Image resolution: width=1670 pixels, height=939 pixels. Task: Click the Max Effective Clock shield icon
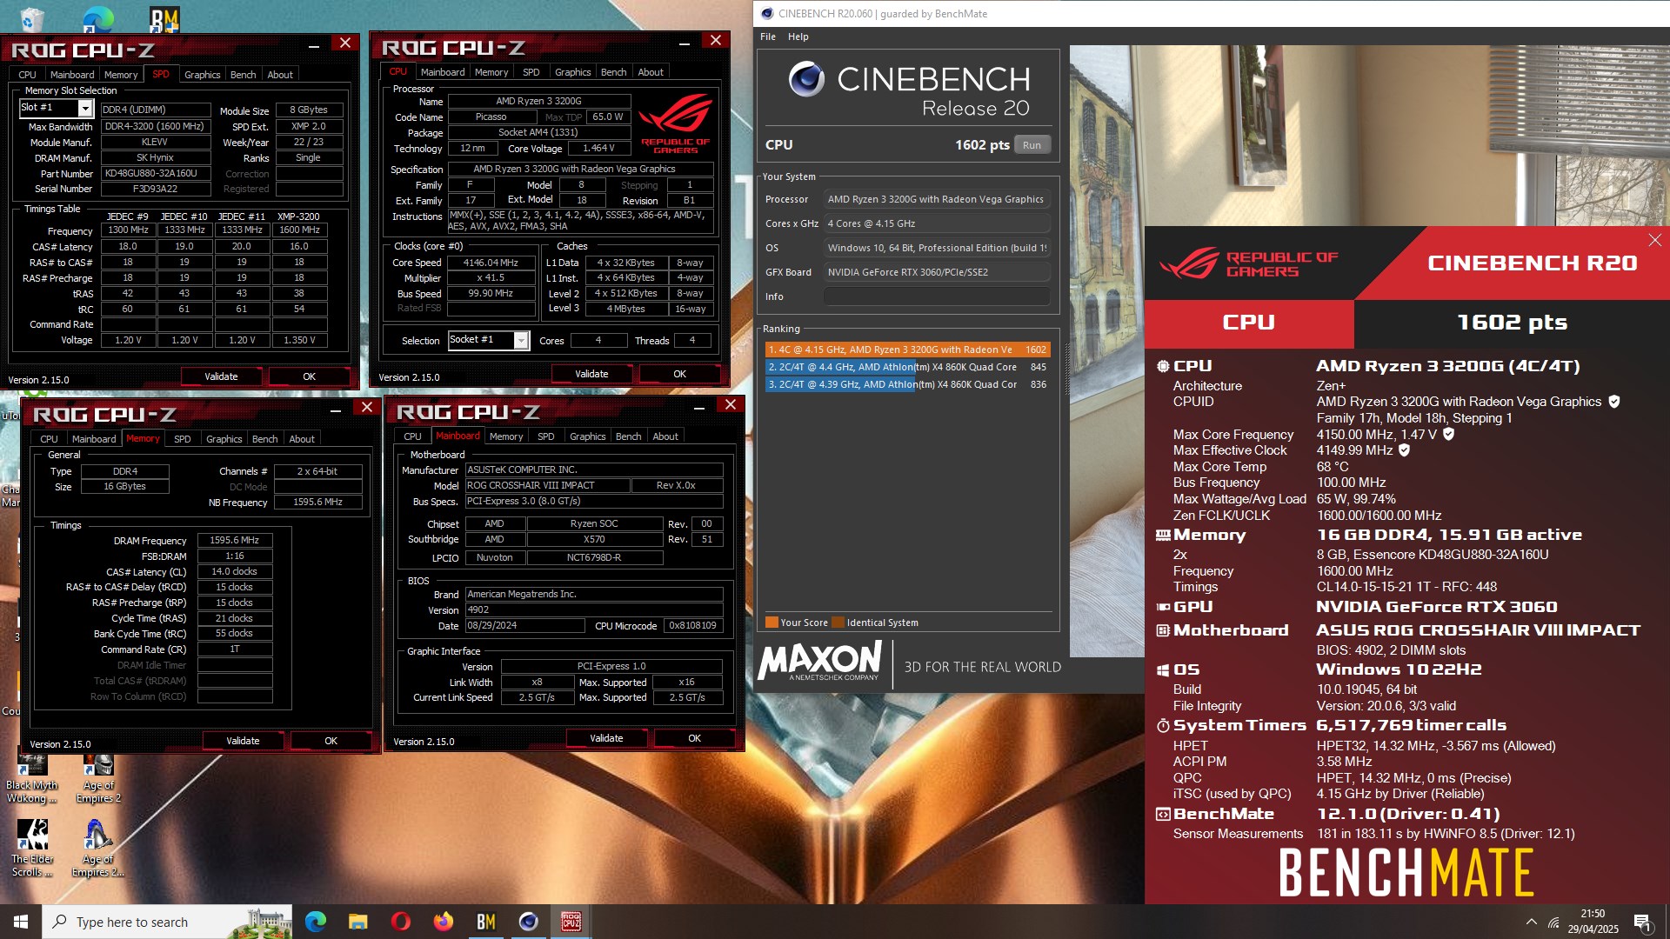tap(1405, 450)
